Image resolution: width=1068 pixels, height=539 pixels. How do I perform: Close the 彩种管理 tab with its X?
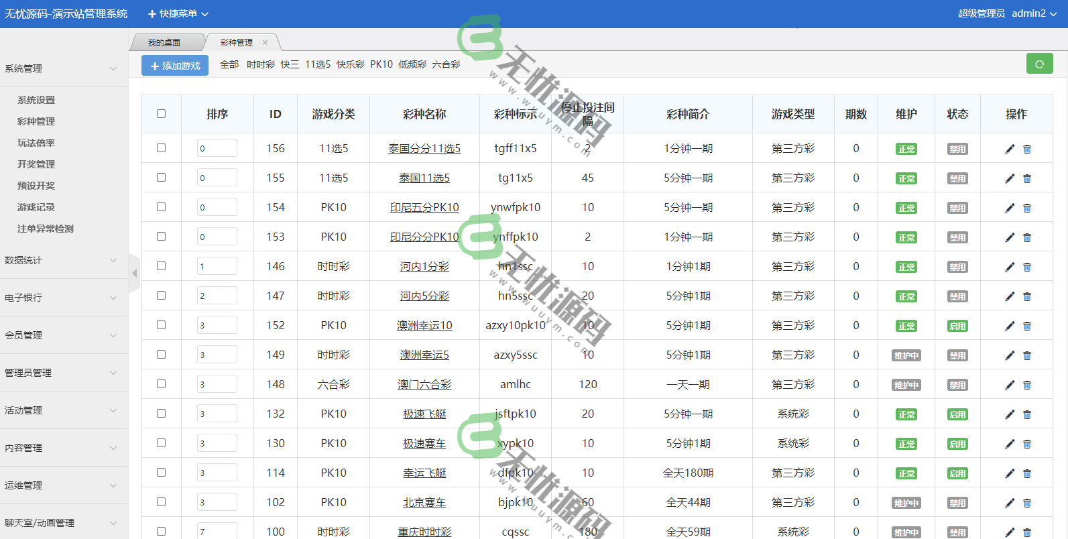pos(265,42)
